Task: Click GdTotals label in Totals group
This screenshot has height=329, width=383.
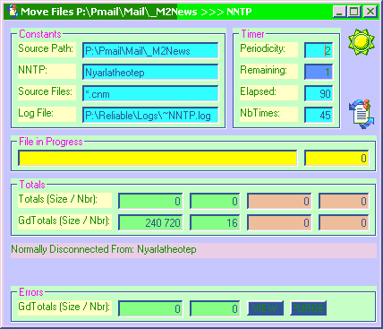Action: click(64, 221)
